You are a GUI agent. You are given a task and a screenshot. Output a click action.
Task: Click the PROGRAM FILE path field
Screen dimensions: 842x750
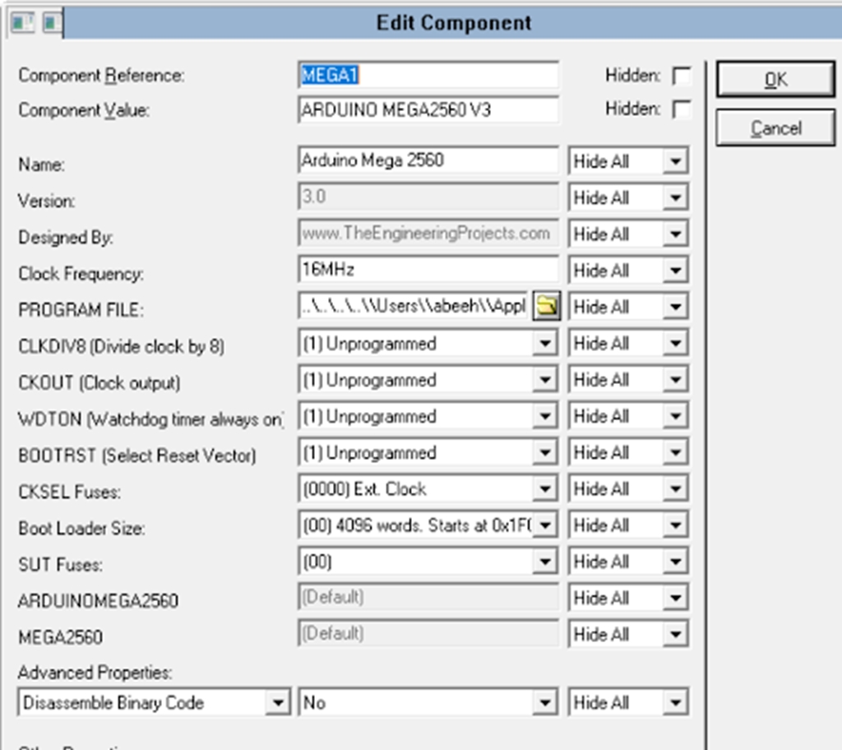tap(414, 306)
